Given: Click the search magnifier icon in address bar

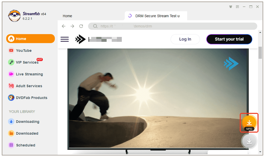Looking at the screenshot, I should [x=95, y=26].
